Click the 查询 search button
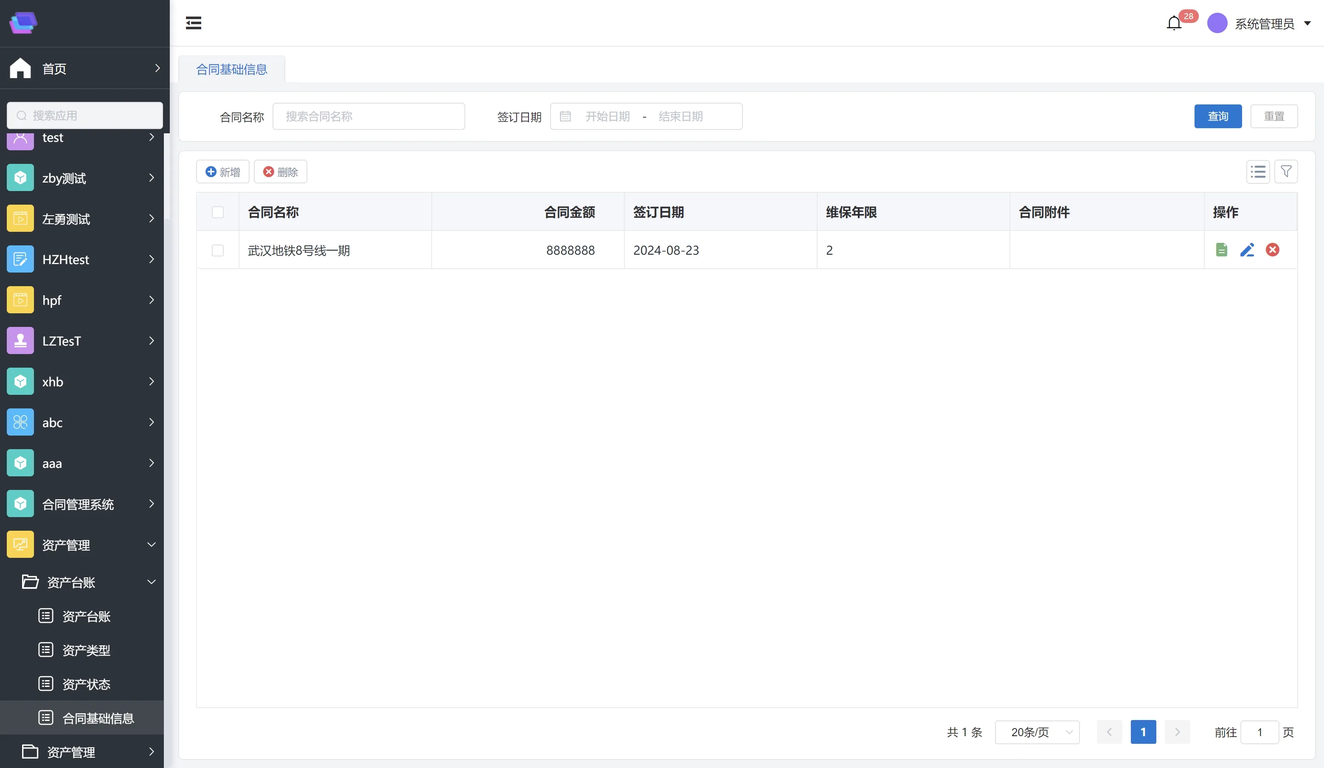The height and width of the screenshot is (768, 1324). [x=1217, y=116]
